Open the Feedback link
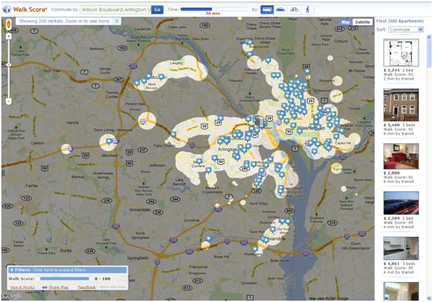433x302 pixels. (x=86, y=287)
